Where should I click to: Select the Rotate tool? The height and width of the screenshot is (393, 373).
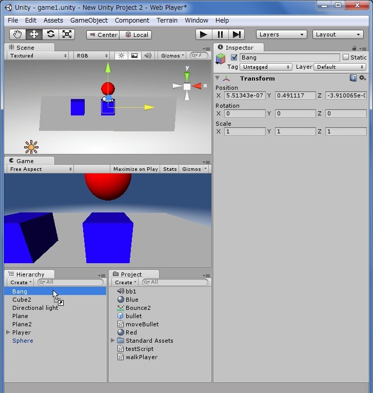[50, 34]
